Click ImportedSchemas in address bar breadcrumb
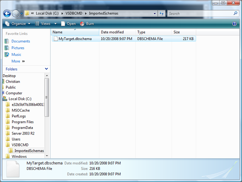Screen dimensions: 242x182 [104, 13]
